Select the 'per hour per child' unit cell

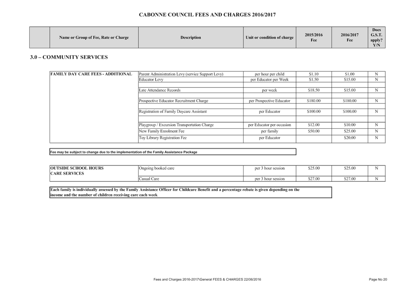tap(270, 74)
